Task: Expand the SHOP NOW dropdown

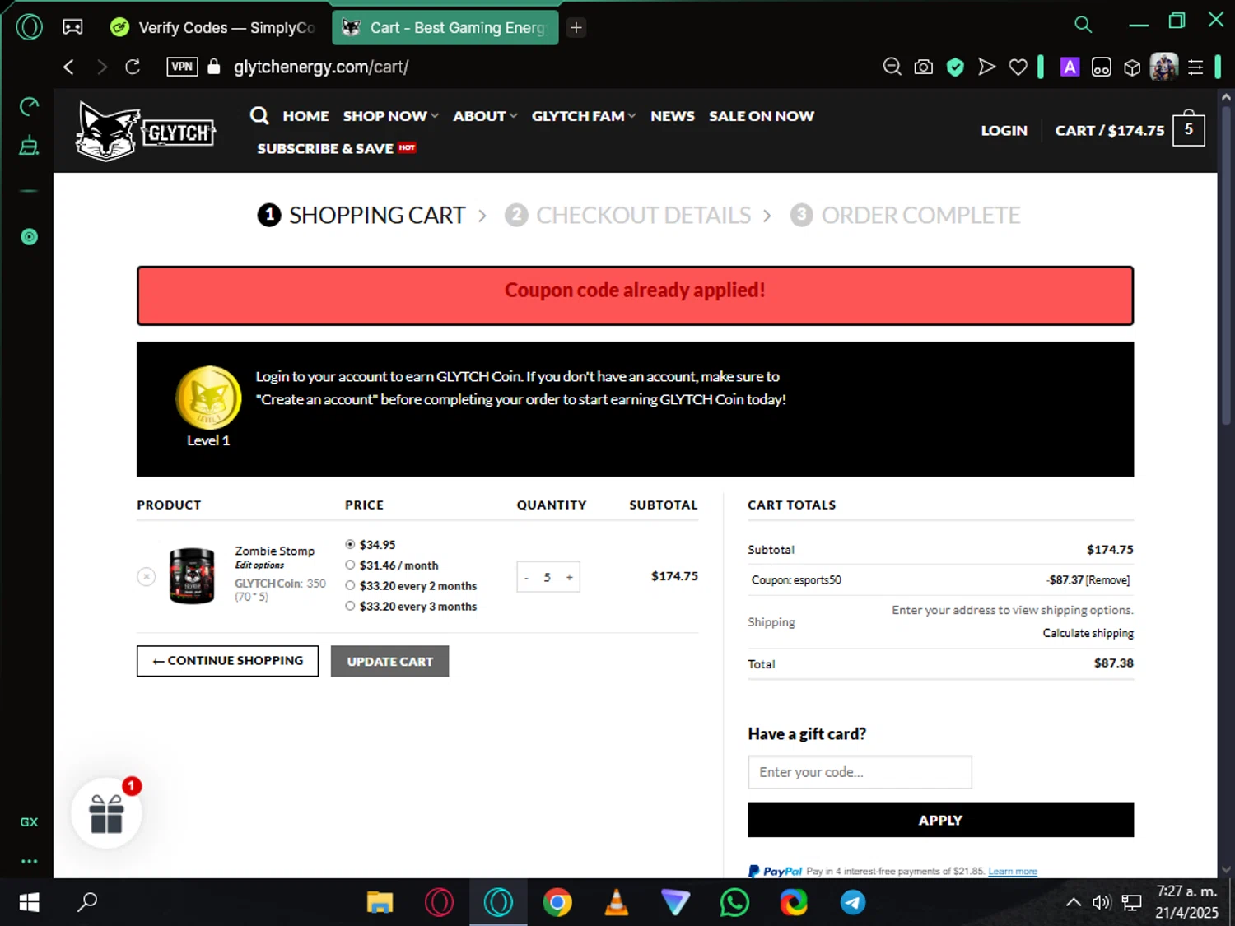Action: (x=390, y=116)
